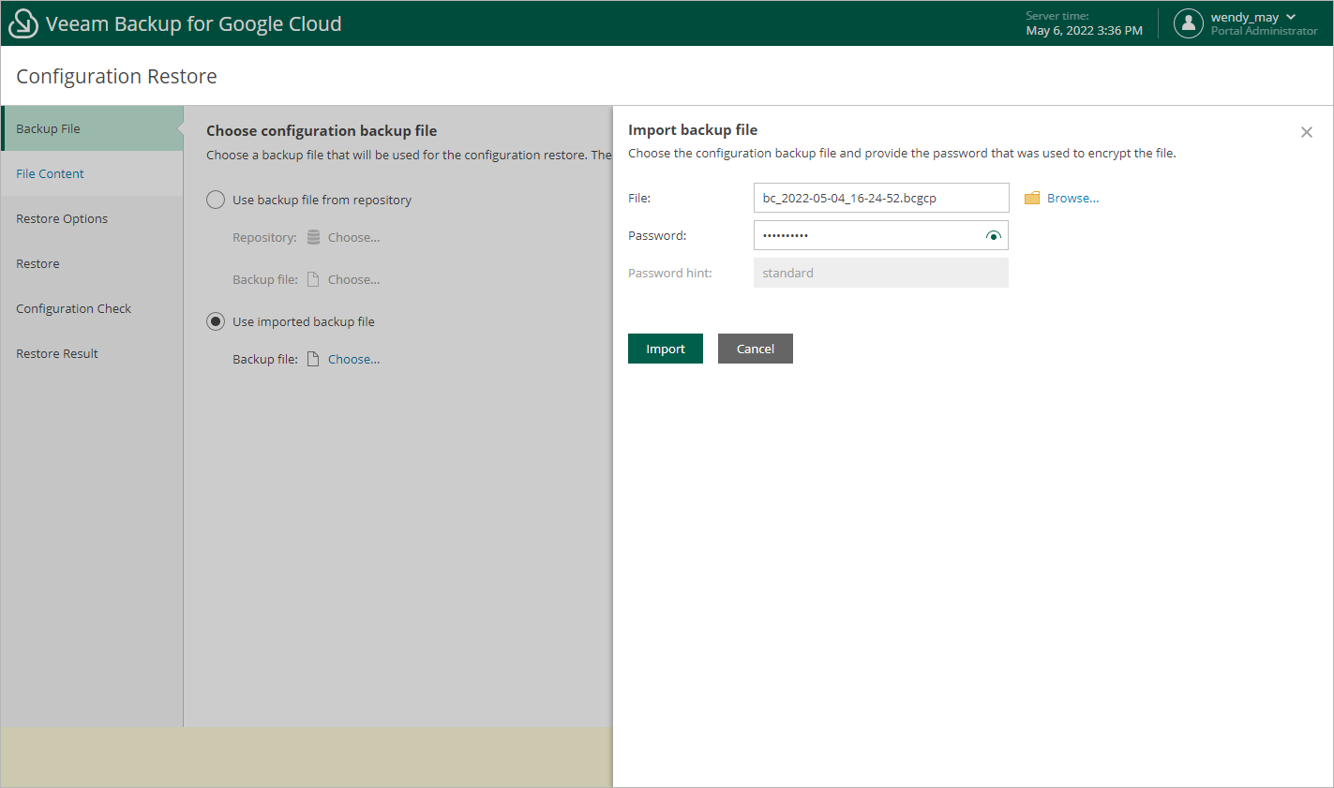Toggle password visibility eye icon
This screenshot has width=1334, height=788.
click(994, 236)
